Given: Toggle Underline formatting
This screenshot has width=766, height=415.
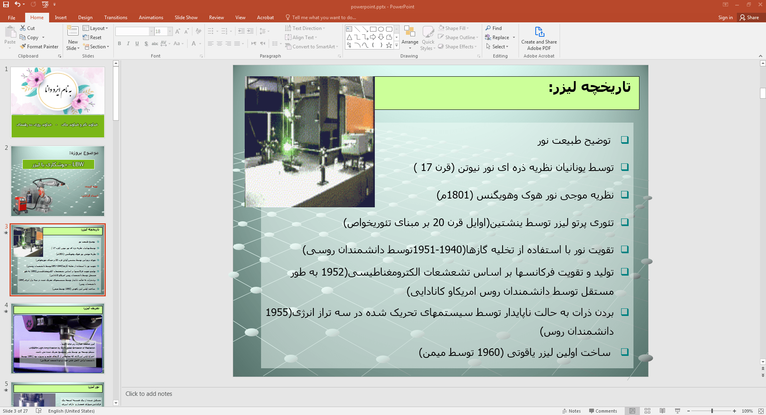Looking at the screenshot, I should [x=137, y=44].
